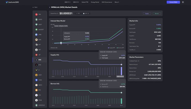The image size is (191, 109).
Task: Click the 2,861,292,730,151 jWIN minted value
Action: pyautogui.click(x=153, y=75)
